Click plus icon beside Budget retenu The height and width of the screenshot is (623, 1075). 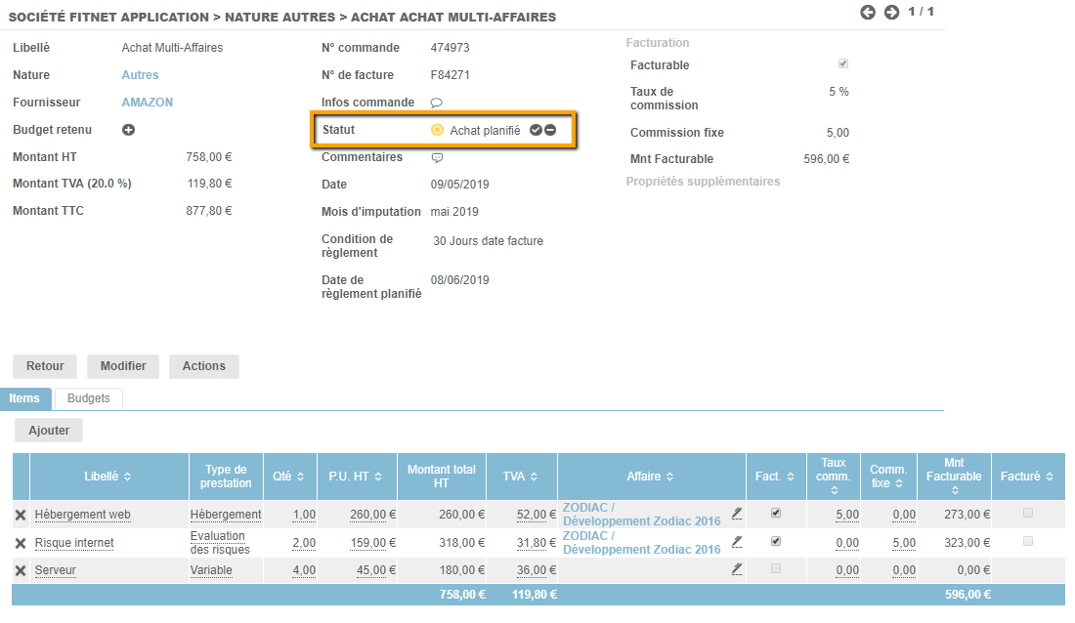point(128,130)
